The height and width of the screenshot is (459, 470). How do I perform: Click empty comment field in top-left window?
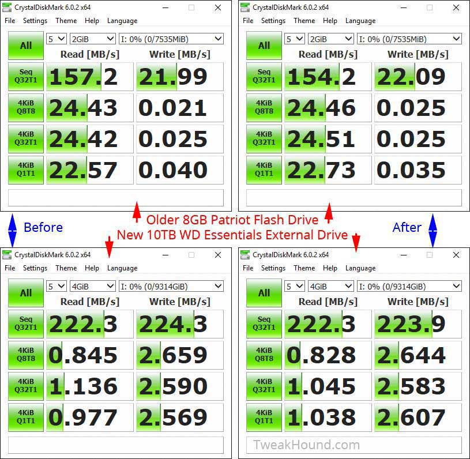tap(116, 198)
